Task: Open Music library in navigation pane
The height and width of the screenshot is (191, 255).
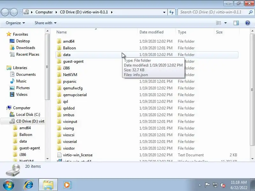Action: tap(18, 81)
